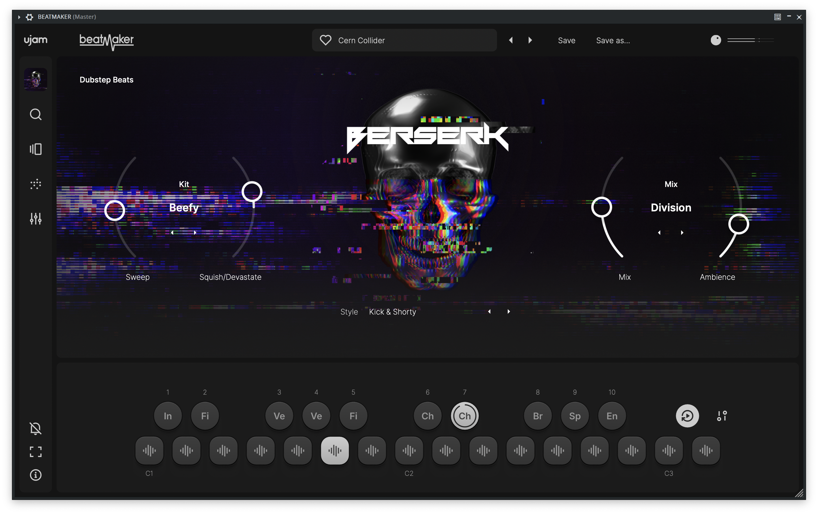The width and height of the screenshot is (818, 514).
Task: Play the drum pad right of C1
Action: [x=186, y=450]
